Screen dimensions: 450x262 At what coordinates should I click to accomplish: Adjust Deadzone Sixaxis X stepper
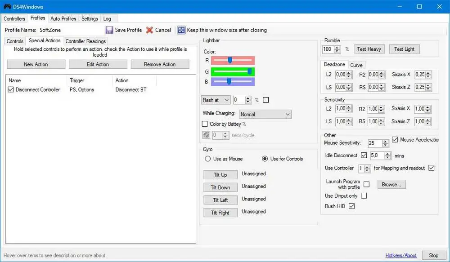428,75
